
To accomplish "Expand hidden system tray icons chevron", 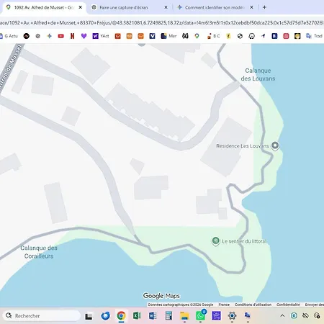I will point(282,315).
